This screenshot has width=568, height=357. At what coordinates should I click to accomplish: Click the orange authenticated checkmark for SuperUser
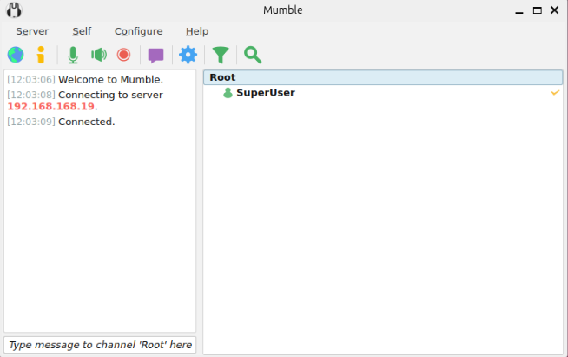555,93
